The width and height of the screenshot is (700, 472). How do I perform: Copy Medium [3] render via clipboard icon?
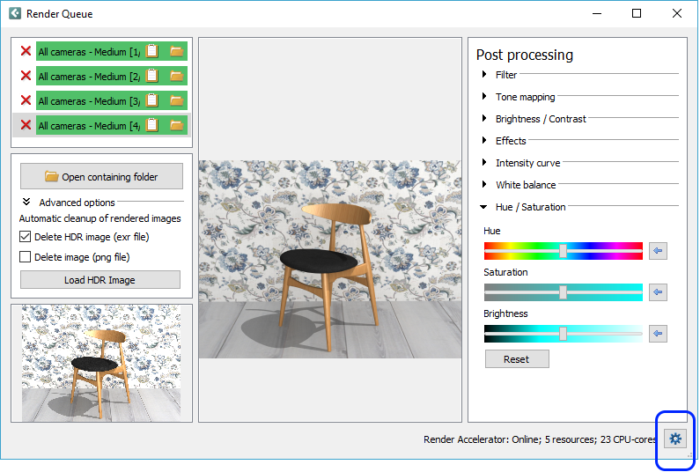point(152,100)
